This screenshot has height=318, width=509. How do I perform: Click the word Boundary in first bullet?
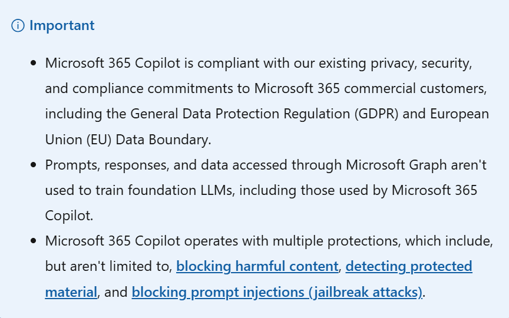coord(180,140)
